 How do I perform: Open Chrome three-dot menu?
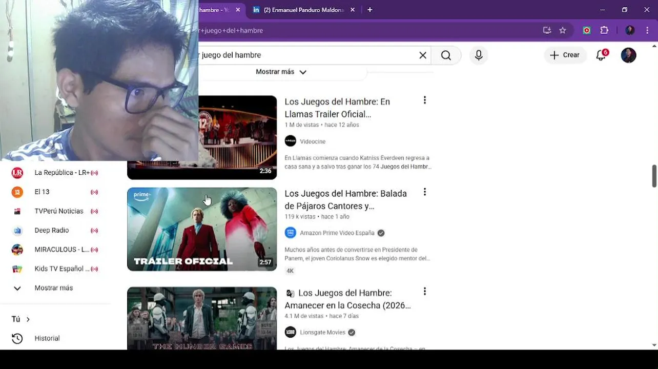pos(647,30)
